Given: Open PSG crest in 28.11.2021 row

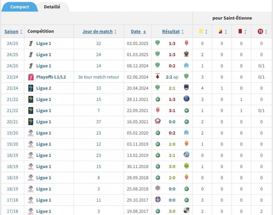Looking at the screenshot, I should [x=186, y=99].
